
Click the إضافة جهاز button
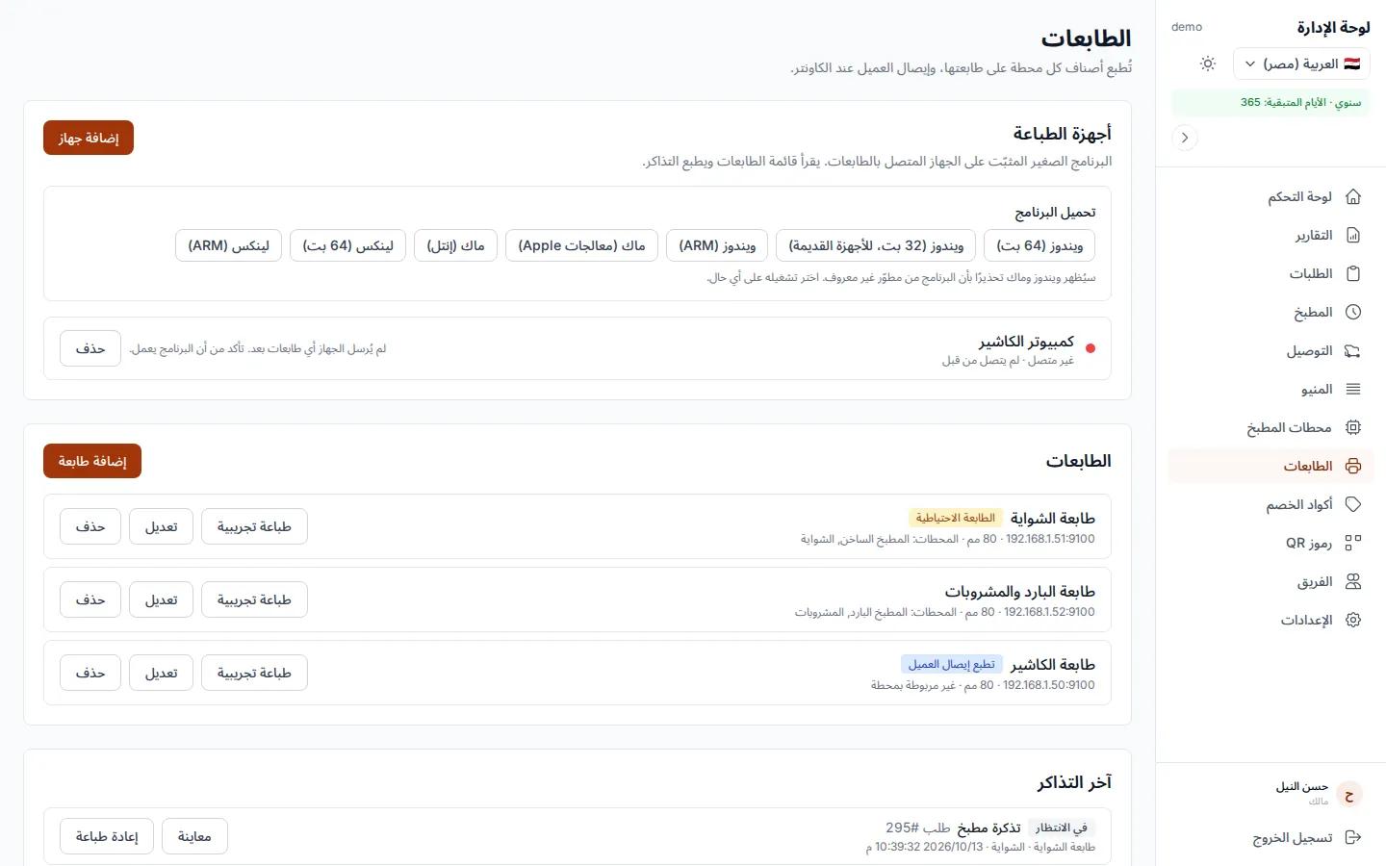click(x=89, y=138)
